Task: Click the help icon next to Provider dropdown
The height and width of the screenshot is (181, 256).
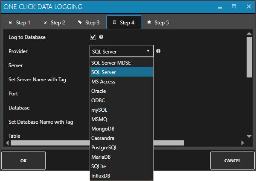Action: coord(158,51)
